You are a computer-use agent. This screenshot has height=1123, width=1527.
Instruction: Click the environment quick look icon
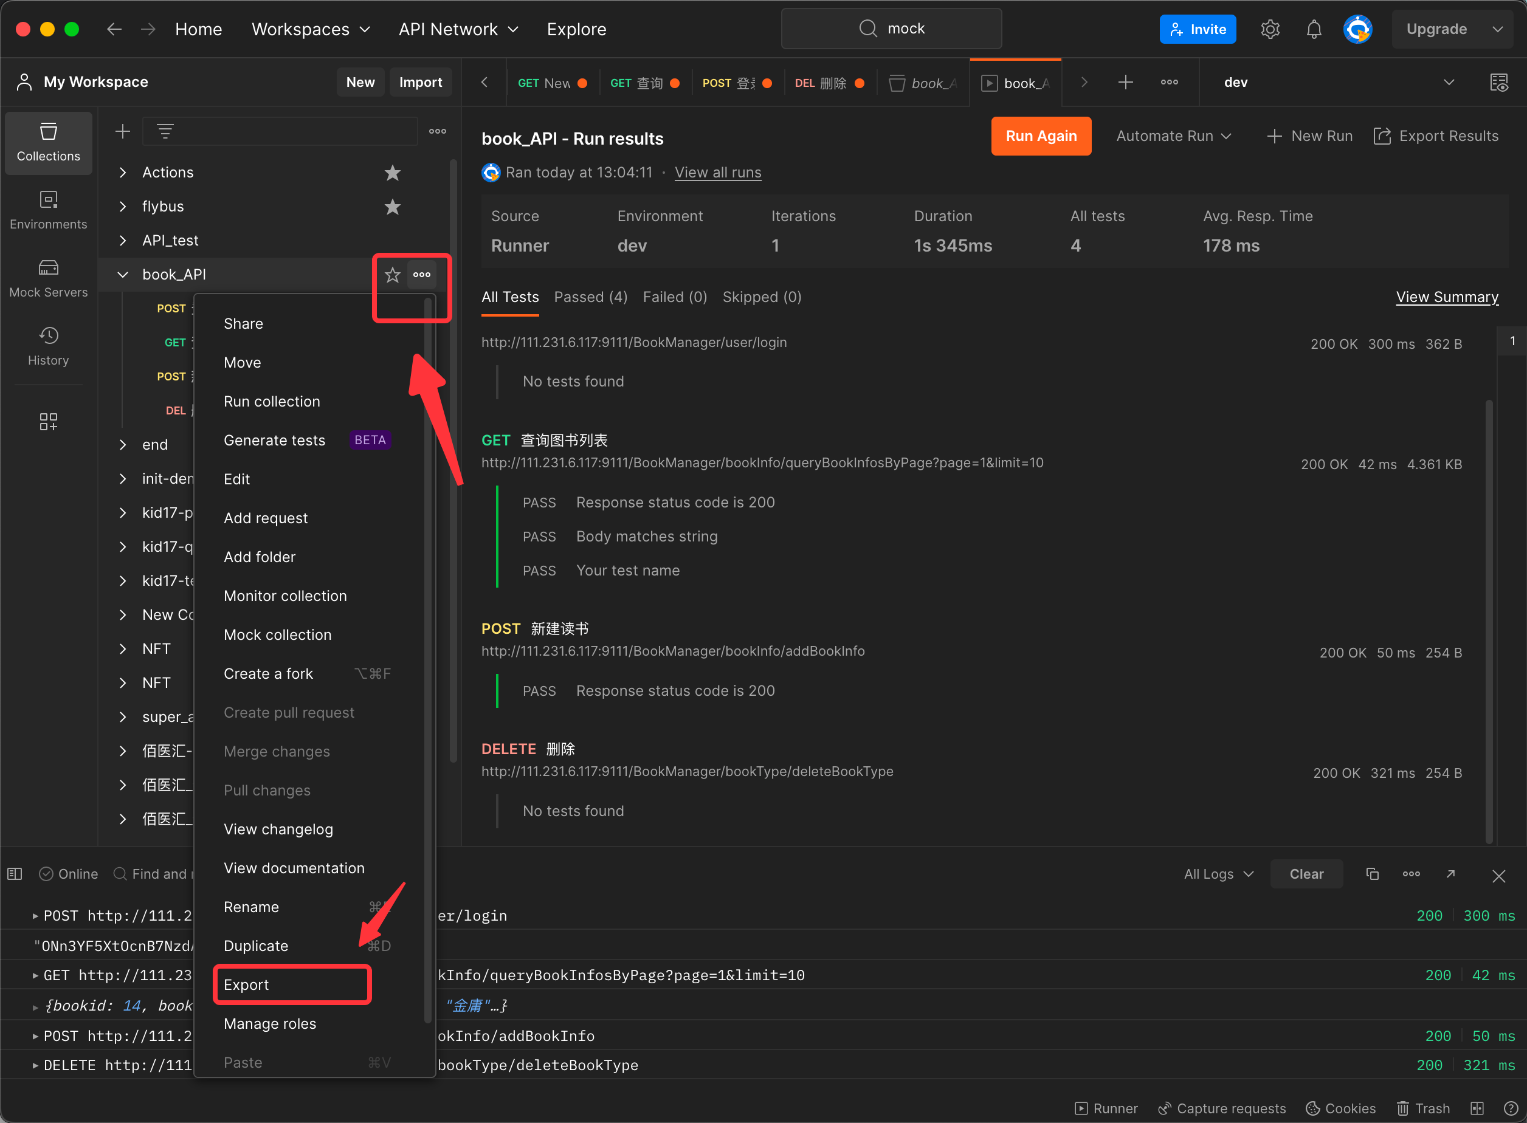coord(1498,82)
